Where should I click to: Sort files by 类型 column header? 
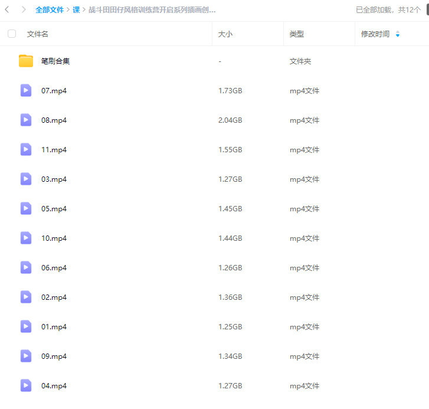[x=296, y=34]
